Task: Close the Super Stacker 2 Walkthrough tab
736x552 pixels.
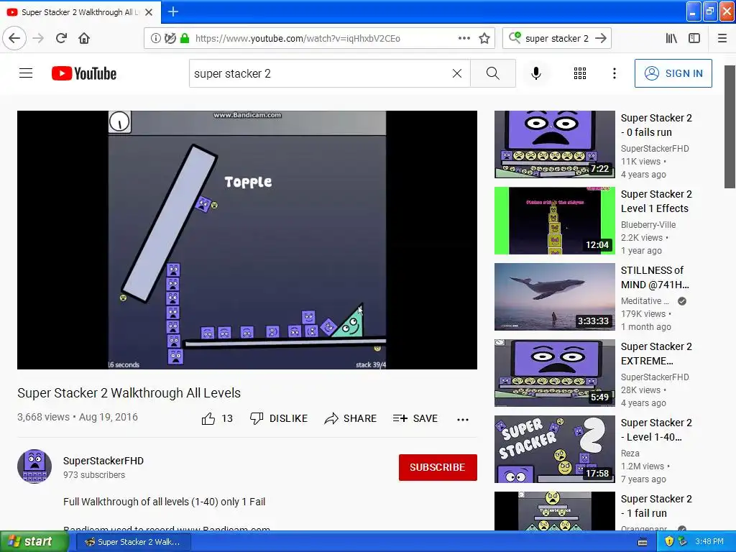Action: 149,12
